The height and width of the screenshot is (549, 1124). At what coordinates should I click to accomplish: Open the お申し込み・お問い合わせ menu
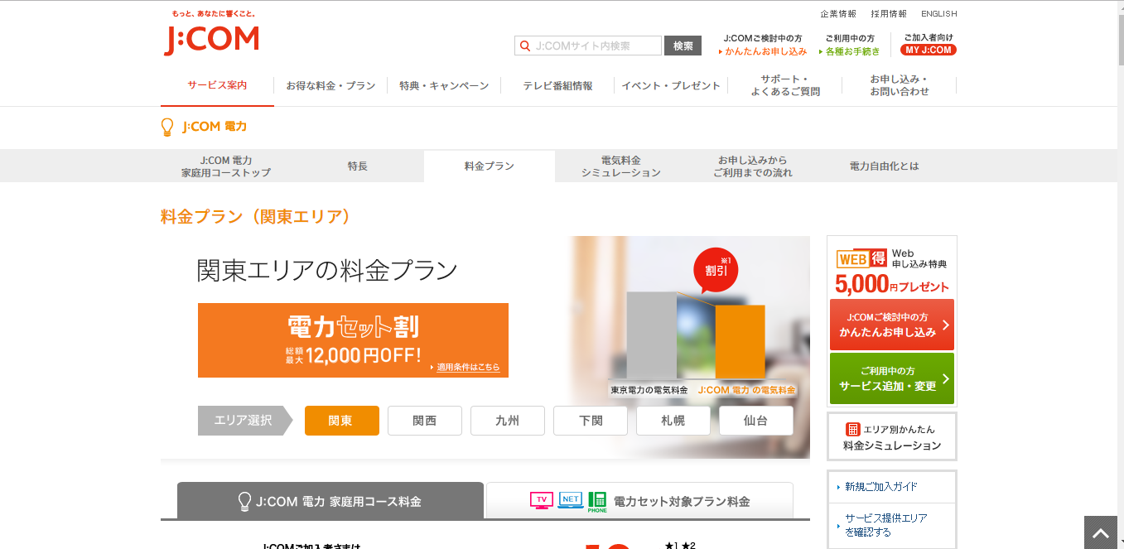pyautogui.click(x=899, y=85)
